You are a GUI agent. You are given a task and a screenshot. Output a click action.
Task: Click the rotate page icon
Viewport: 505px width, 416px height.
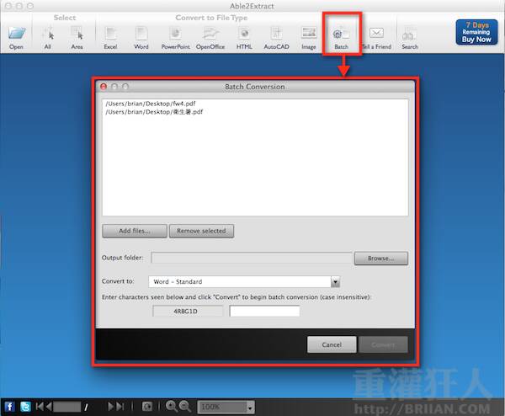147,407
